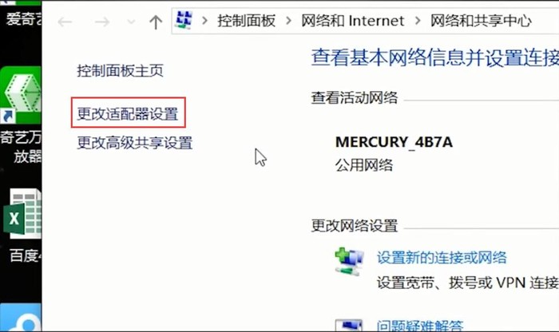Go back using the left arrow button
The width and height of the screenshot is (559, 332).
65,22
